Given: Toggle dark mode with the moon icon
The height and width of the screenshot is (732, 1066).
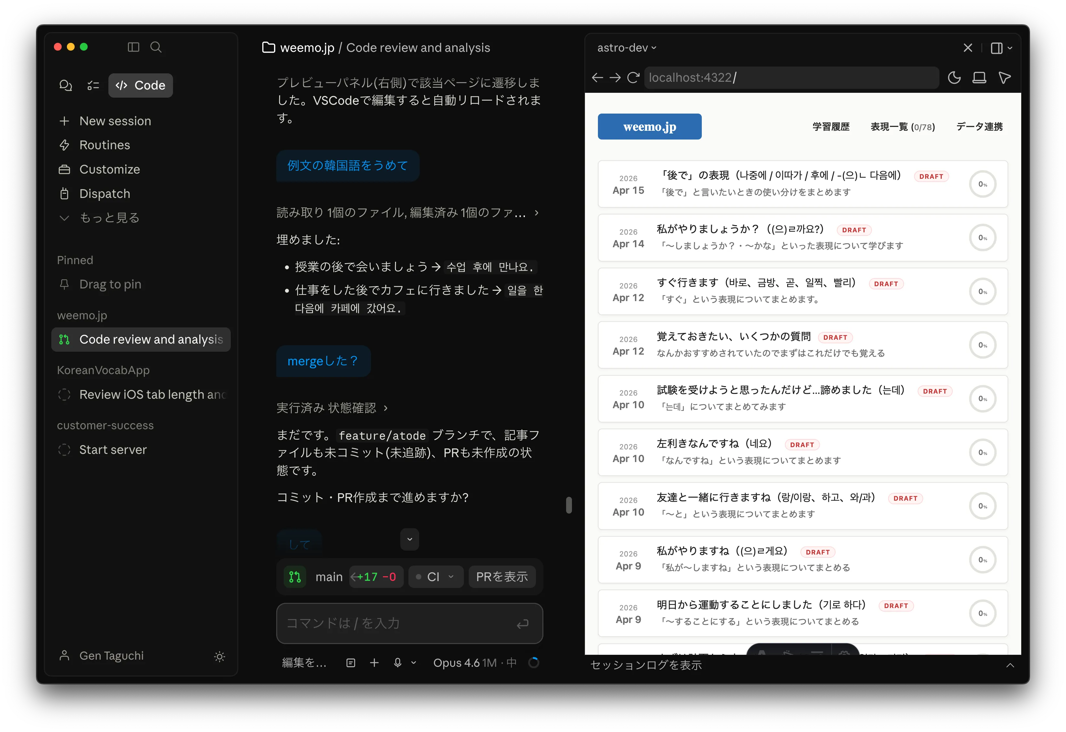Looking at the screenshot, I should pos(954,78).
